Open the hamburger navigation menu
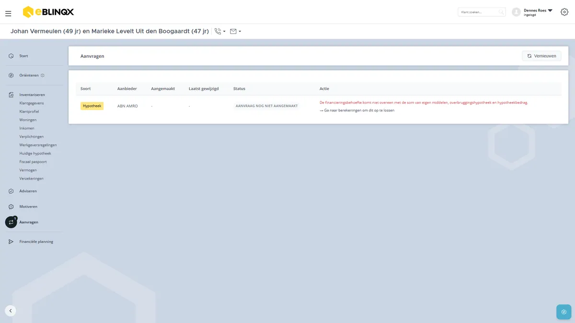 coord(8,13)
